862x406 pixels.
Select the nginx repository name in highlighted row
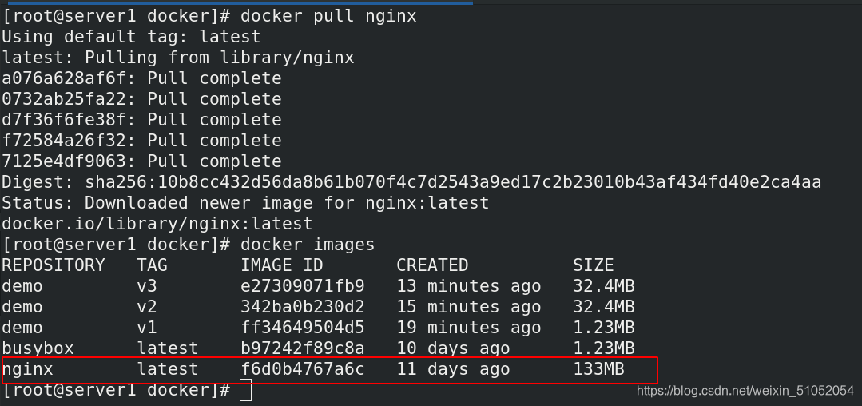[x=27, y=370]
